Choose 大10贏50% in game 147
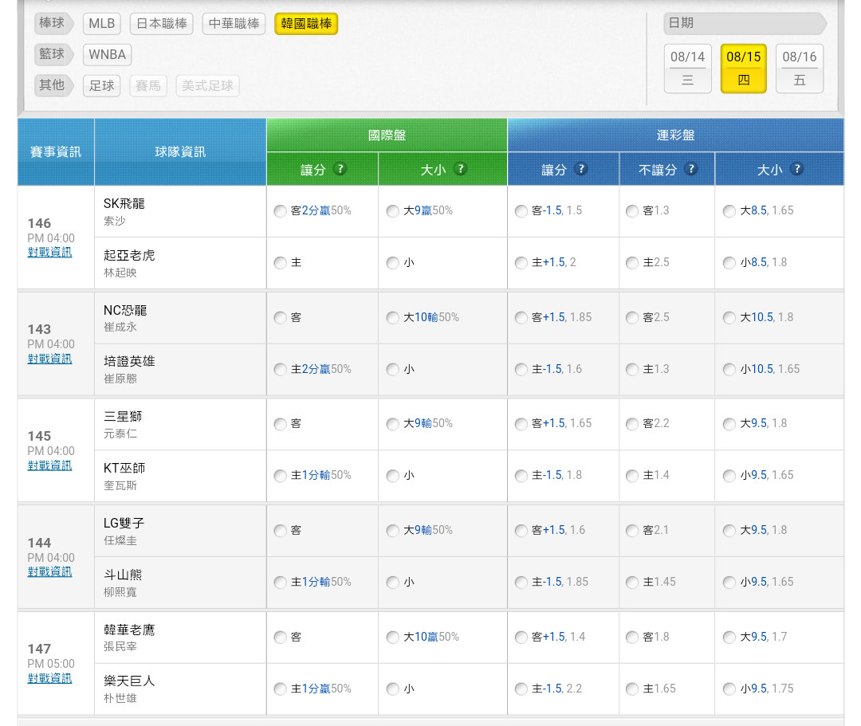The height and width of the screenshot is (726, 861). click(x=392, y=638)
